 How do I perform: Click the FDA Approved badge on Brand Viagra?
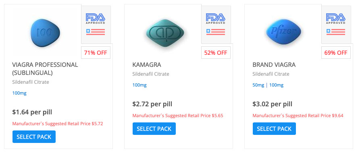pyautogui.click(x=335, y=19)
